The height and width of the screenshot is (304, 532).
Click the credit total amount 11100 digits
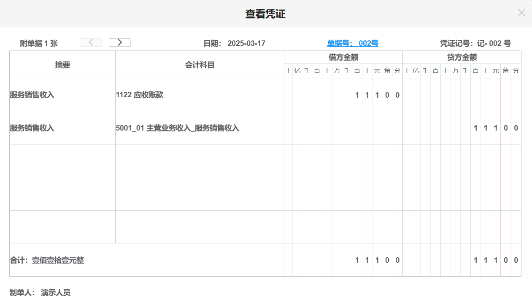(x=495, y=260)
